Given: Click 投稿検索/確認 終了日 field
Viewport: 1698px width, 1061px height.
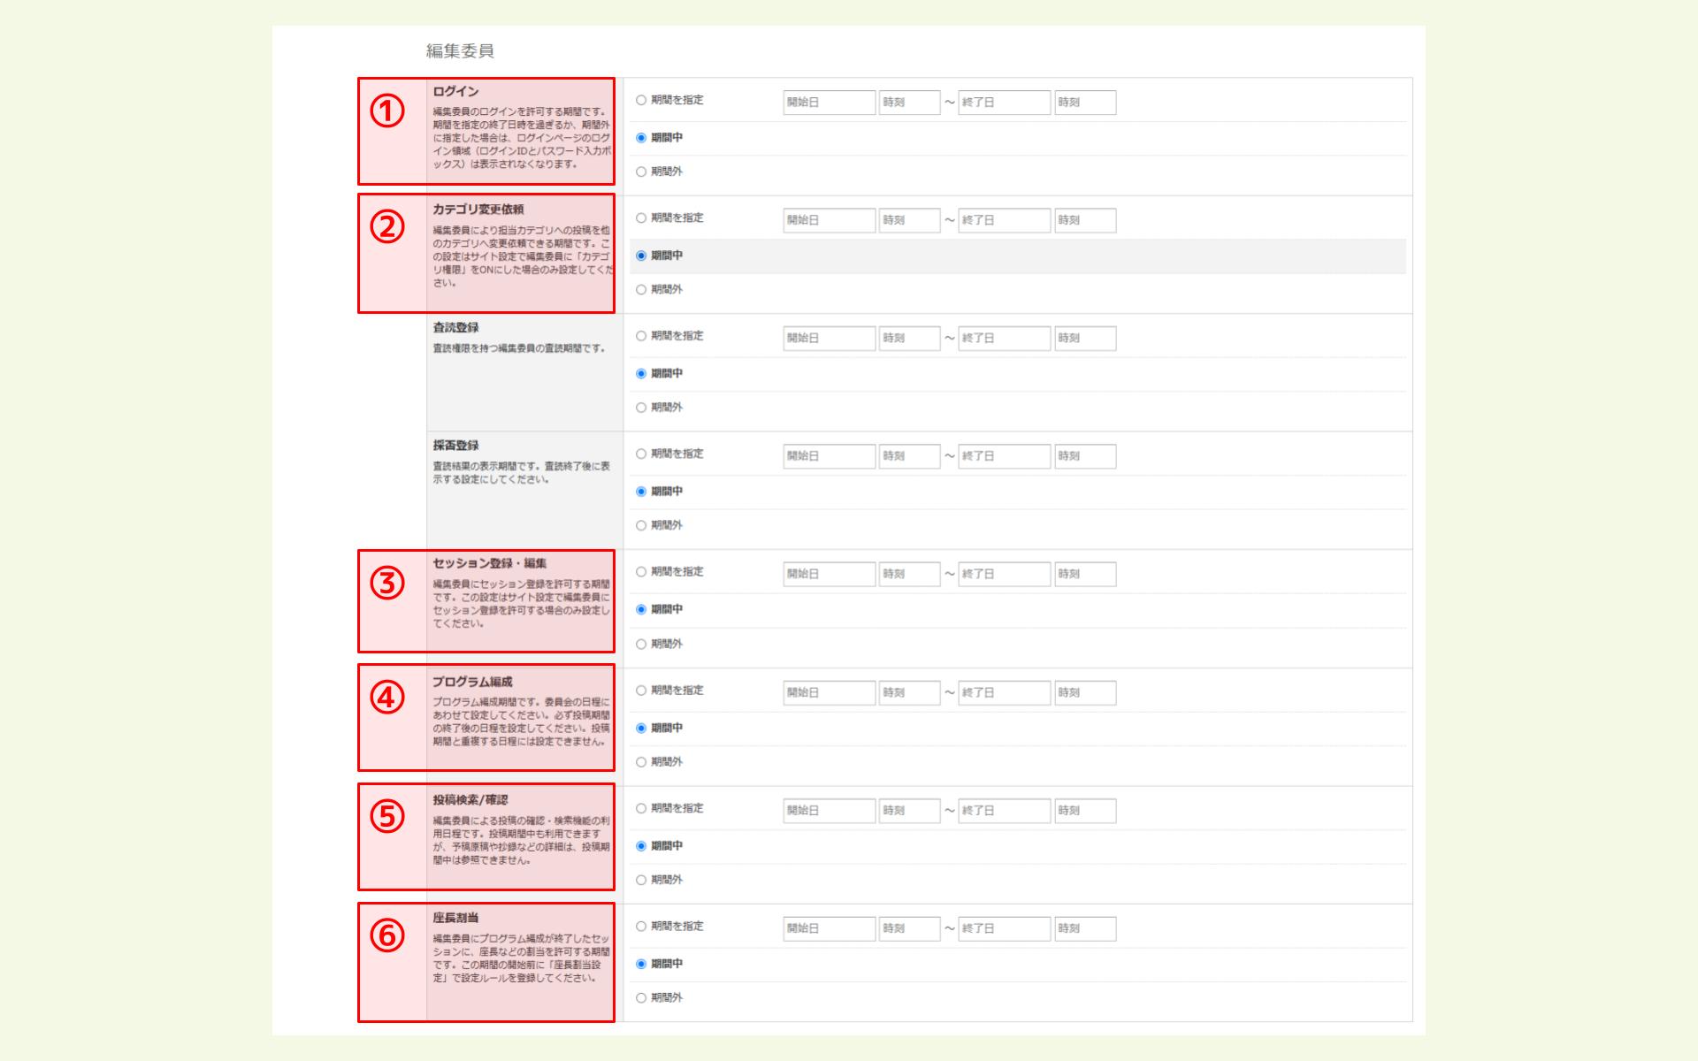Looking at the screenshot, I should (x=1004, y=811).
